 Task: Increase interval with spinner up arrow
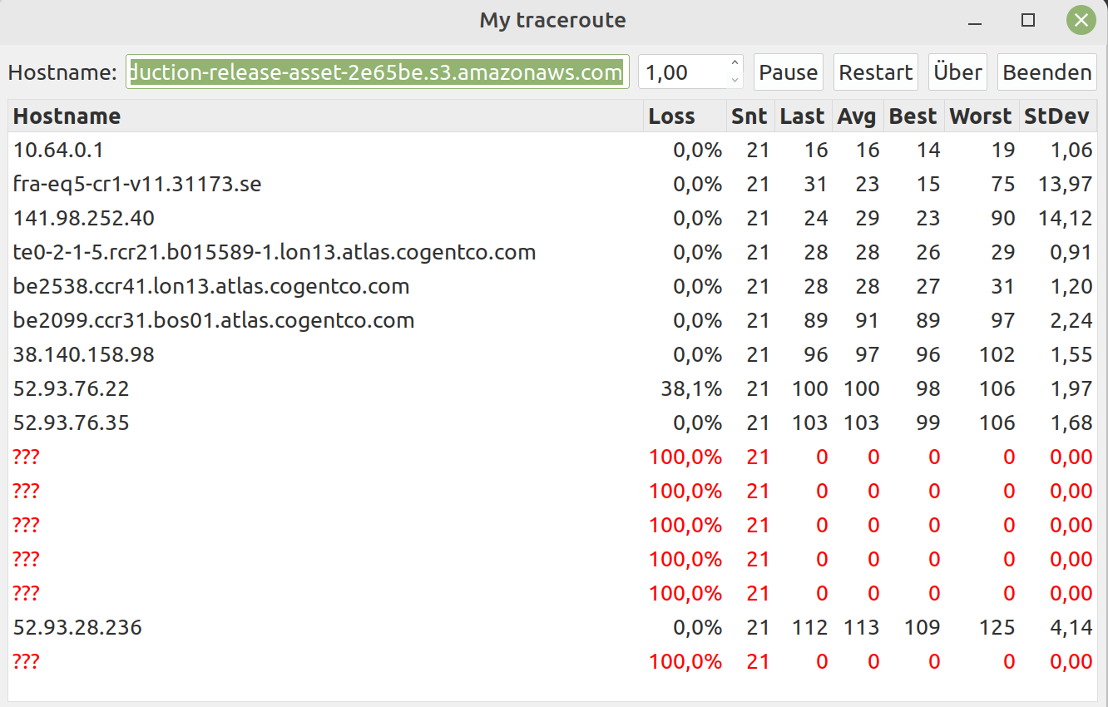pyautogui.click(x=735, y=64)
